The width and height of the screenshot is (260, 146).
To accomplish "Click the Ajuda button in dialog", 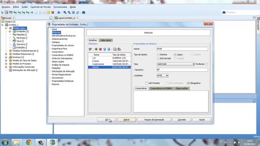I will click(x=202, y=120).
